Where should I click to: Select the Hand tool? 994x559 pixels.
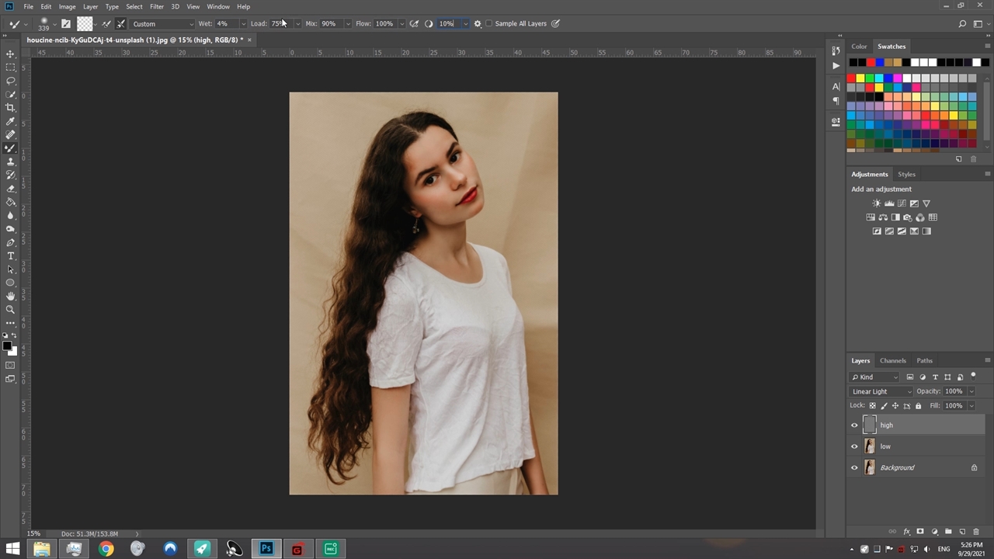pos(10,296)
